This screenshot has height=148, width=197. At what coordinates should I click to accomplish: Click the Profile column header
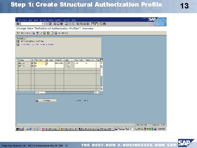(x=25, y=60)
